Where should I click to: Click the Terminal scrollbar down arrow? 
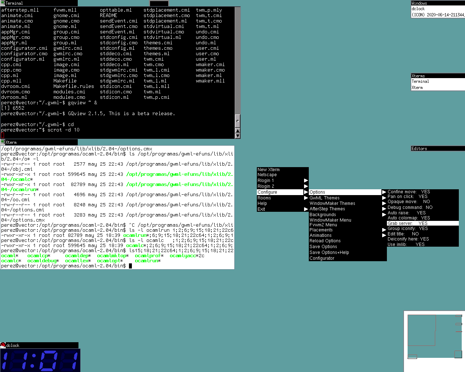(x=238, y=136)
